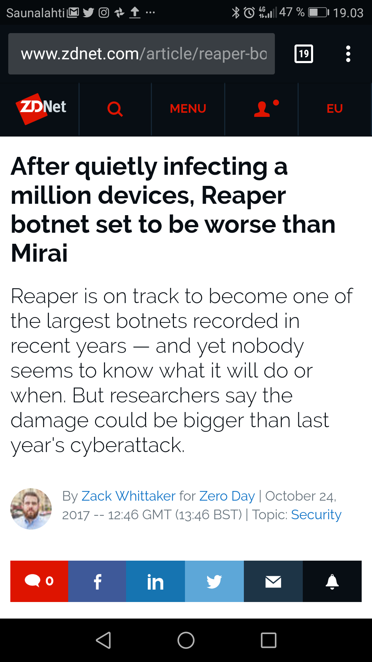Open the Security topic link
Viewport: 372px width, 662px height.
click(x=316, y=515)
